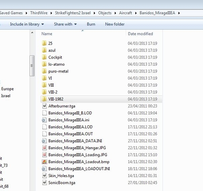This screenshot has width=203, height=191.
Task: Click the Burn toolbar command
Action: (91, 24)
